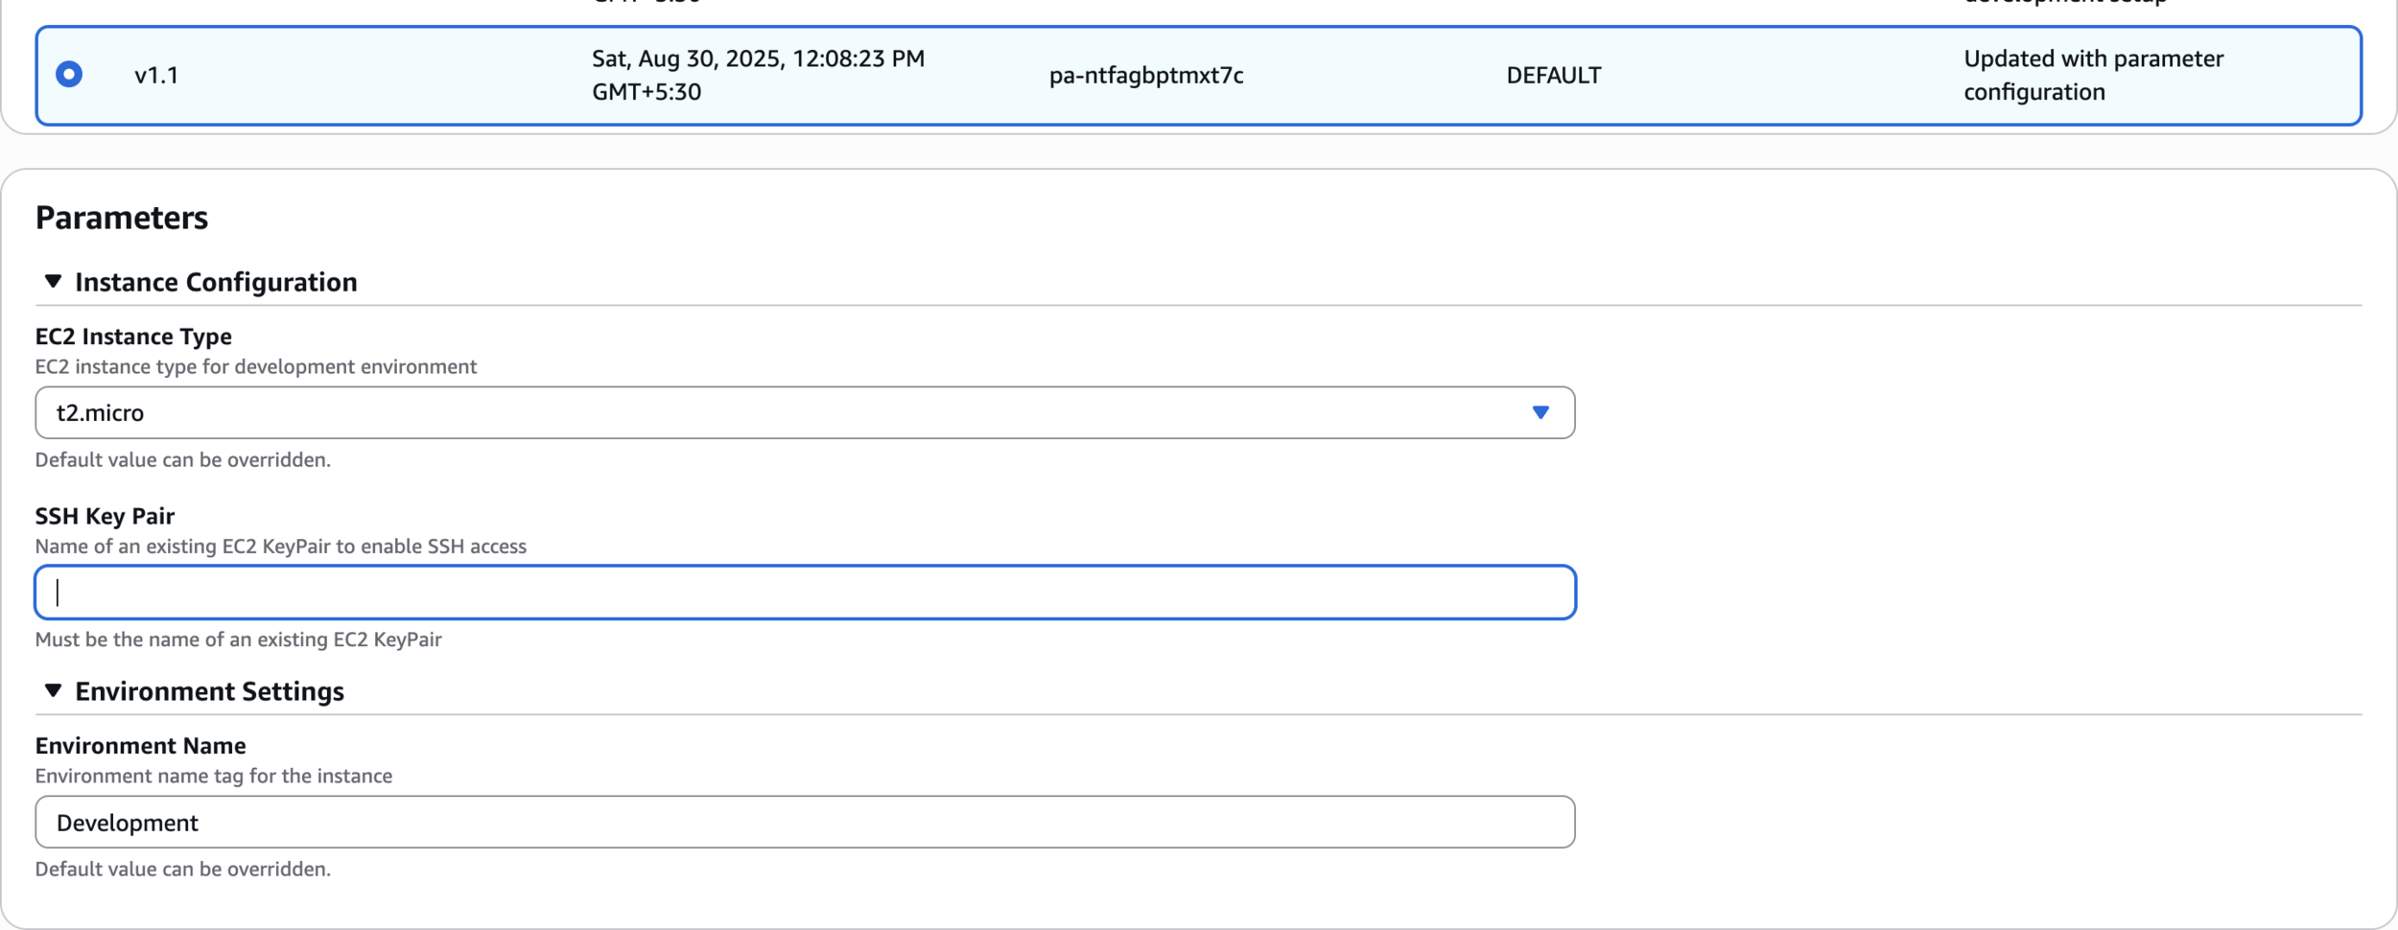Click the 'Updated with parameter configuration' description
The image size is (2398, 930).
2093,75
